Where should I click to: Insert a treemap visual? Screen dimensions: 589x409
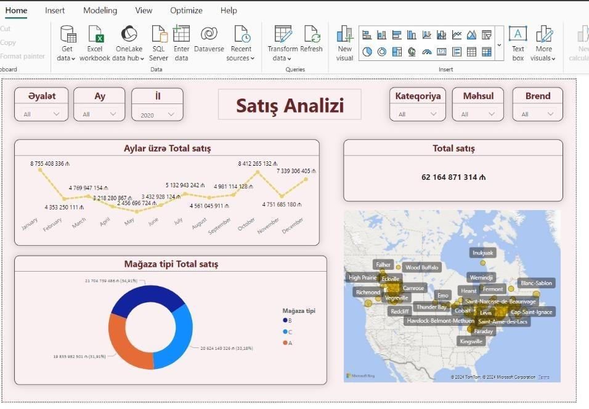tap(397, 52)
